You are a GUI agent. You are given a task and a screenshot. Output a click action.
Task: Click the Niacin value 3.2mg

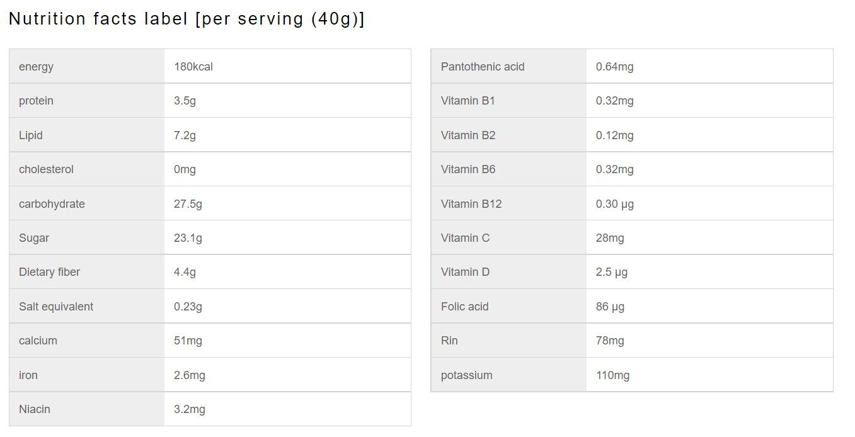pyautogui.click(x=190, y=409)
